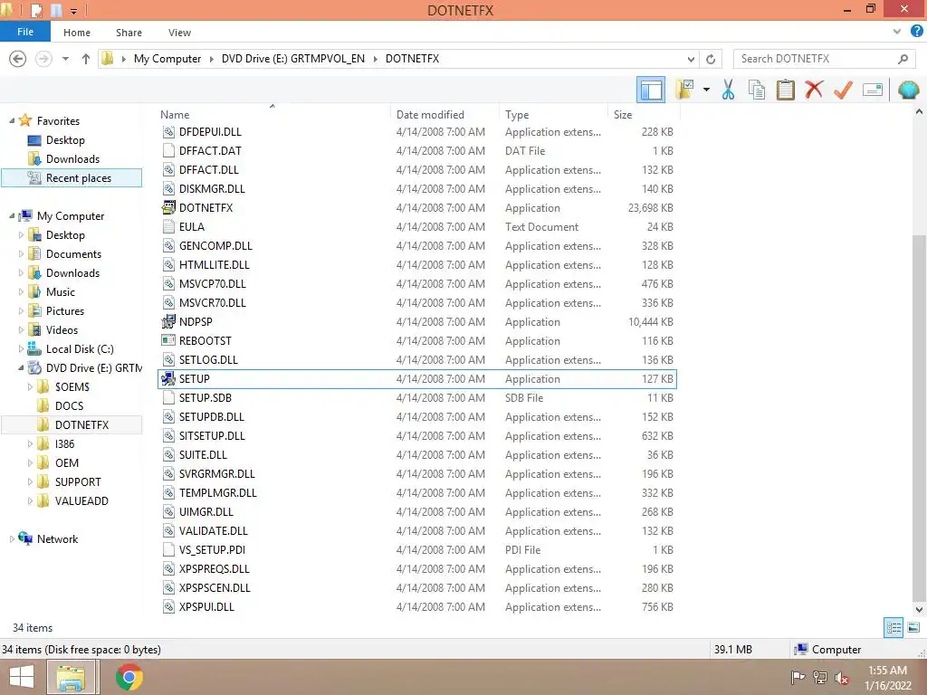Open the Action Center flag icon
This screenshot has width=927, height=695.
798,677
